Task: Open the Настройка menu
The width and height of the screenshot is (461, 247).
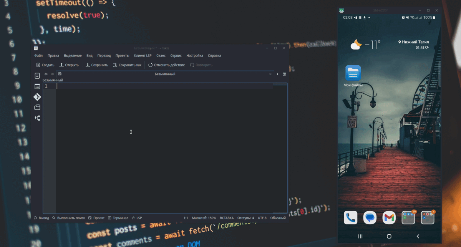Action: [x=195, y=56]
